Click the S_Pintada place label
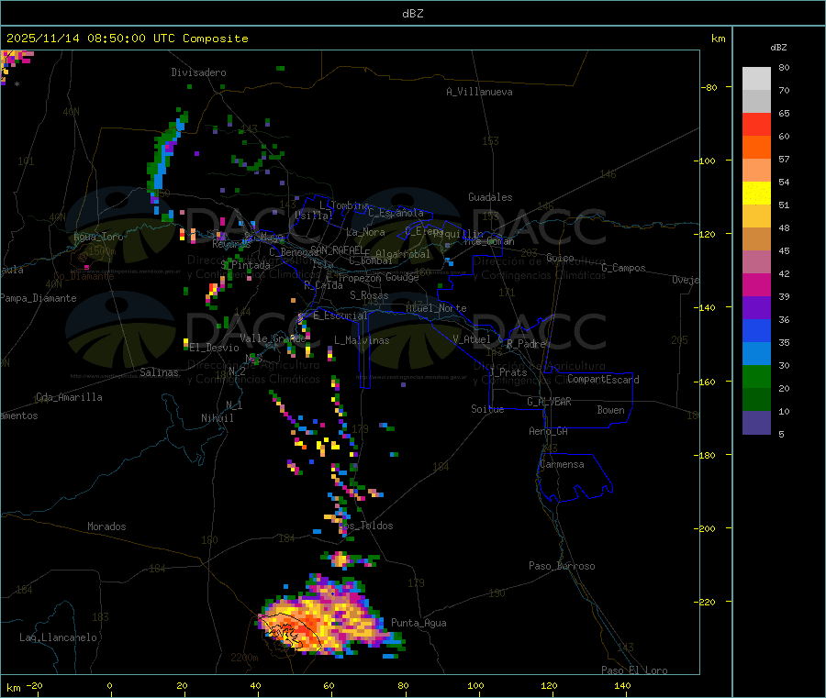 tap(245, 265)
